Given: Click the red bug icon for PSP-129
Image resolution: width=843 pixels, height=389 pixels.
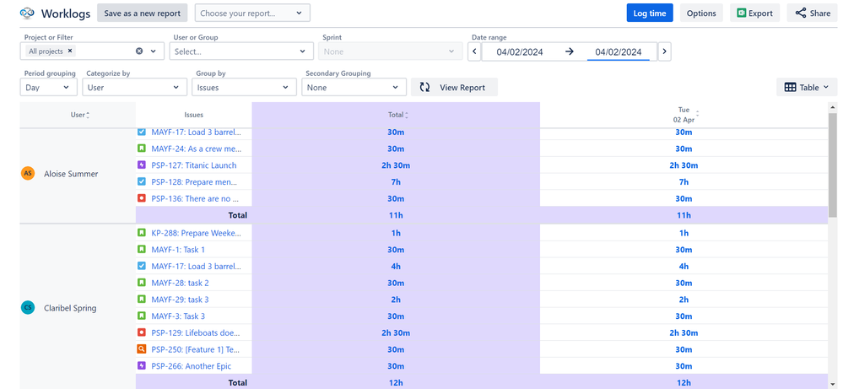Looking at the screenshot, I should (142, 332).
